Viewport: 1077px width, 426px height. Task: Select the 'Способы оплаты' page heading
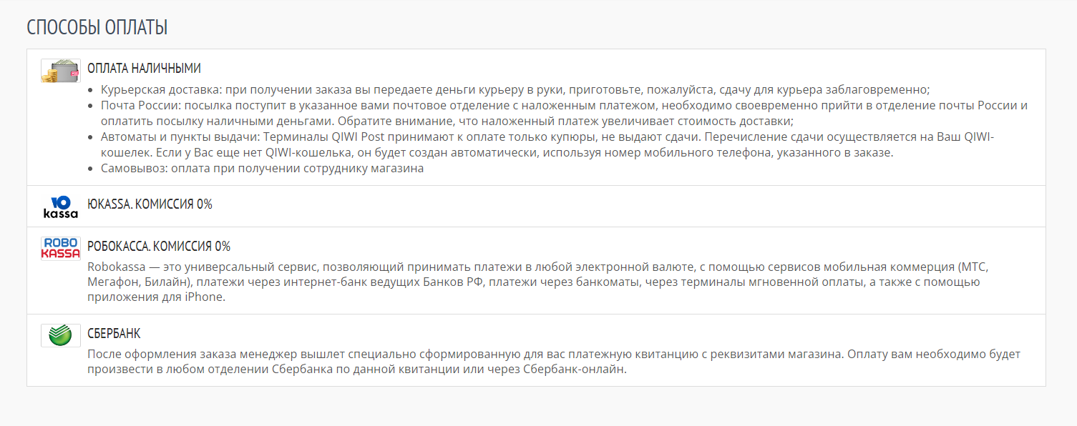[x=97, y=28]
